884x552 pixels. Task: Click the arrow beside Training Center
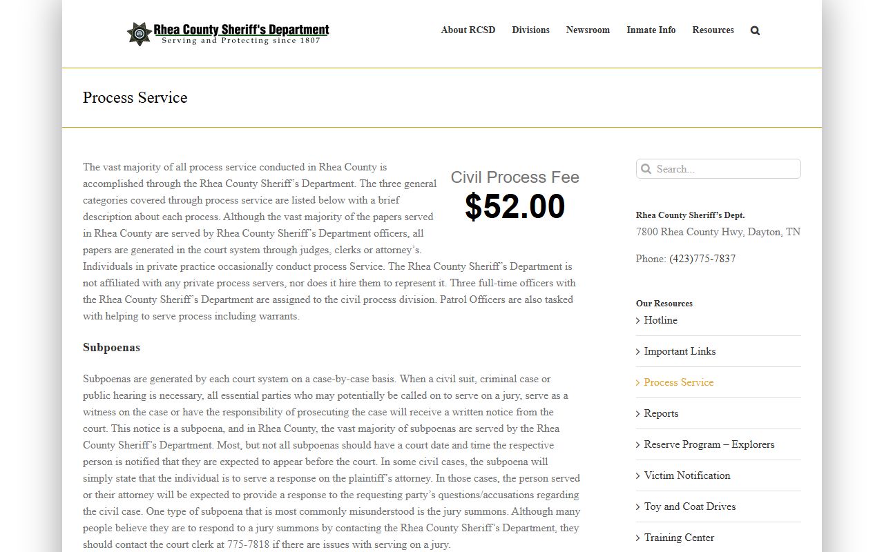pos(638,538)
